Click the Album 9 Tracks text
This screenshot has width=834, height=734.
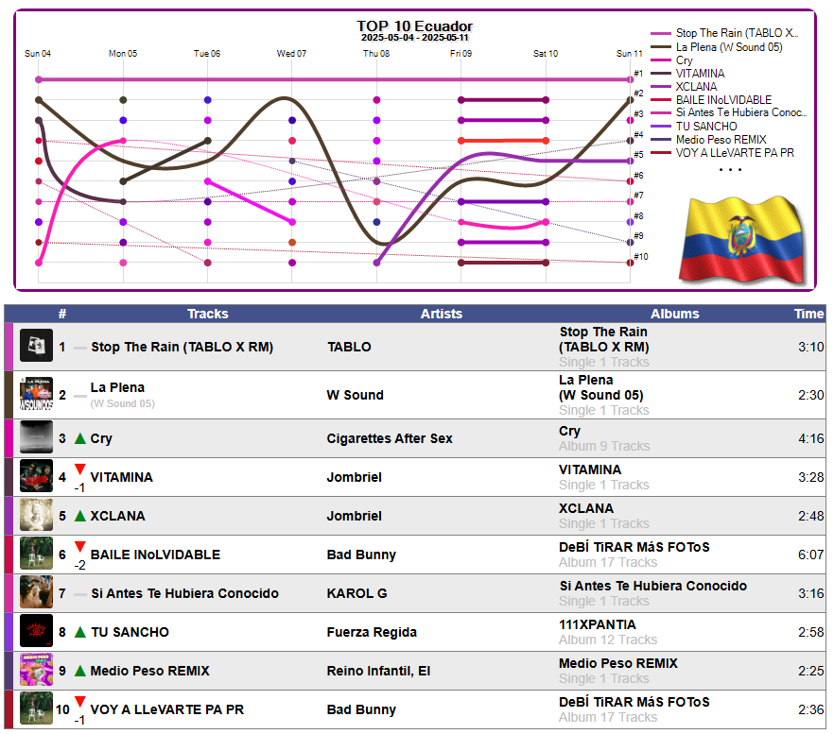pos(604,446)
